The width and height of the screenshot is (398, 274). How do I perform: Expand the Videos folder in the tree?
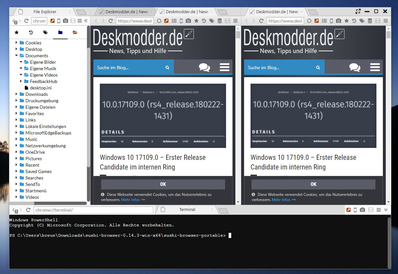tap(16, 197)
